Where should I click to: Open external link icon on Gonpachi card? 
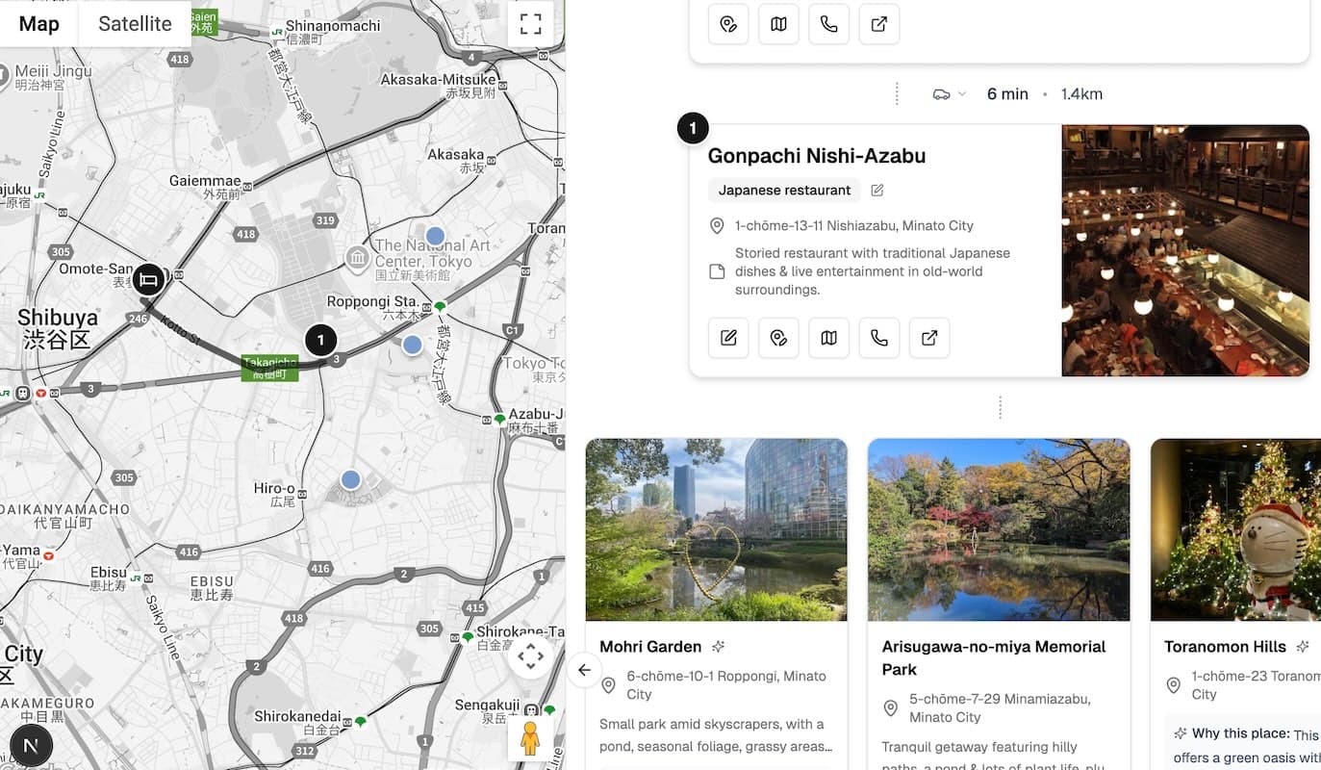click(928, 338)
